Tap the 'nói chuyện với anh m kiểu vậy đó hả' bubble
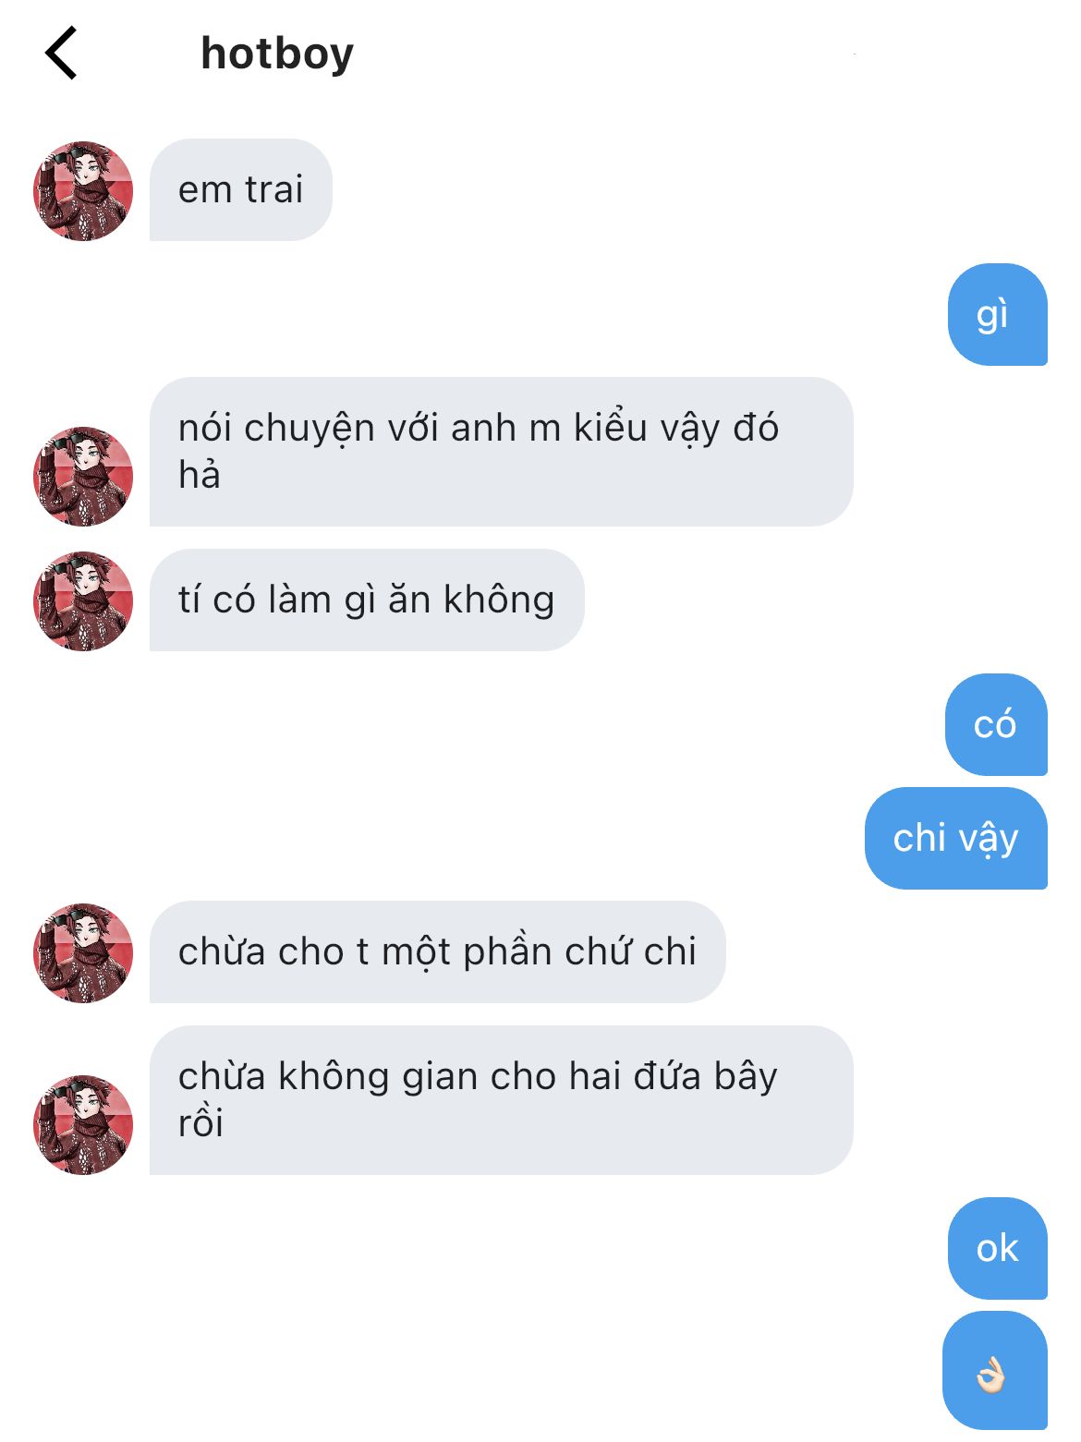1081x1442 pixels. [502, 452]
